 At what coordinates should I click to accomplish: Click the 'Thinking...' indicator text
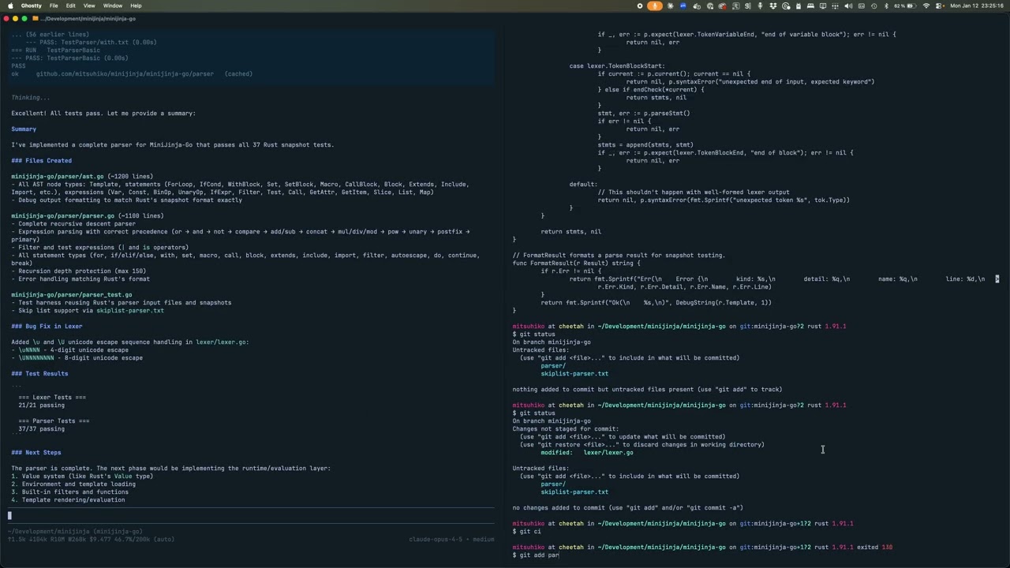click(x=30, y=98)
